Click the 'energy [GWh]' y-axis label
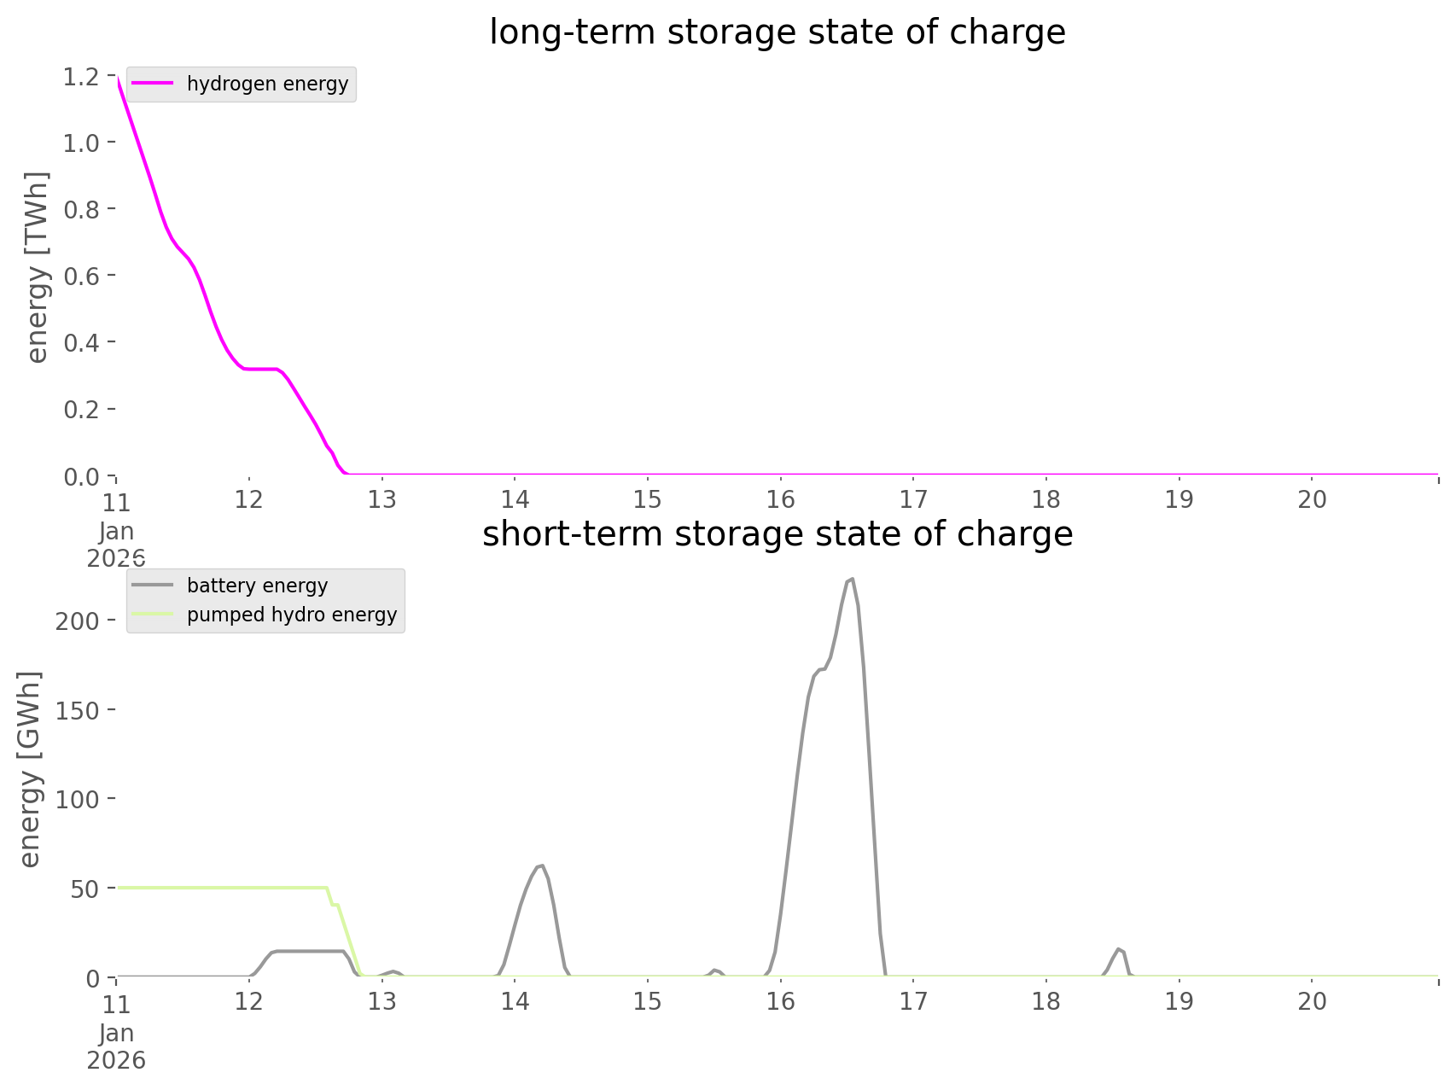Screen dimensions: 1456x1090 30,770
